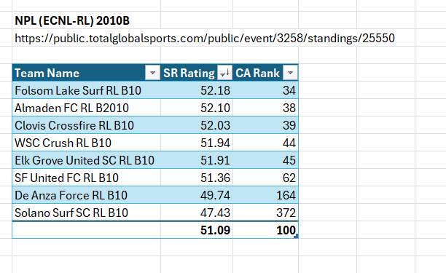446x273 pixels.
Task: Open the SR Rating sort filter dropdown
Action: (224, 73)
